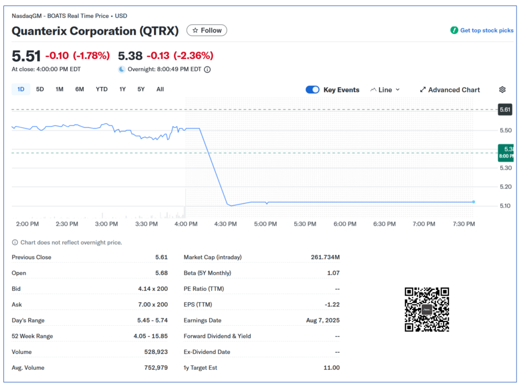This screenshot has width=520, height=385.
Task: Click the chart disclaimer info icon
Action: click(x=15, y=243)
